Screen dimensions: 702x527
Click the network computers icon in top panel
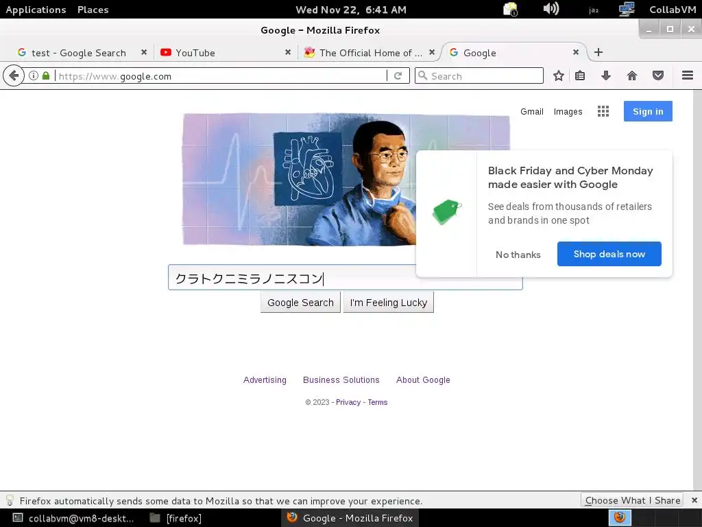pyautogui.click(x=627, y=9)
